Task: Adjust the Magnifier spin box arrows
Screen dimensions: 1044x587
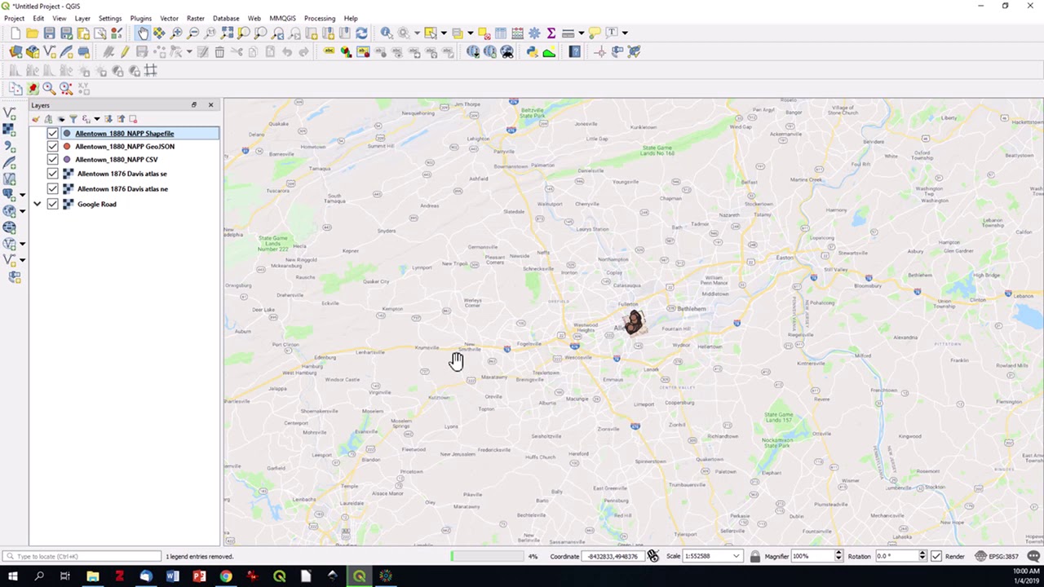Action: click(838, 556)
